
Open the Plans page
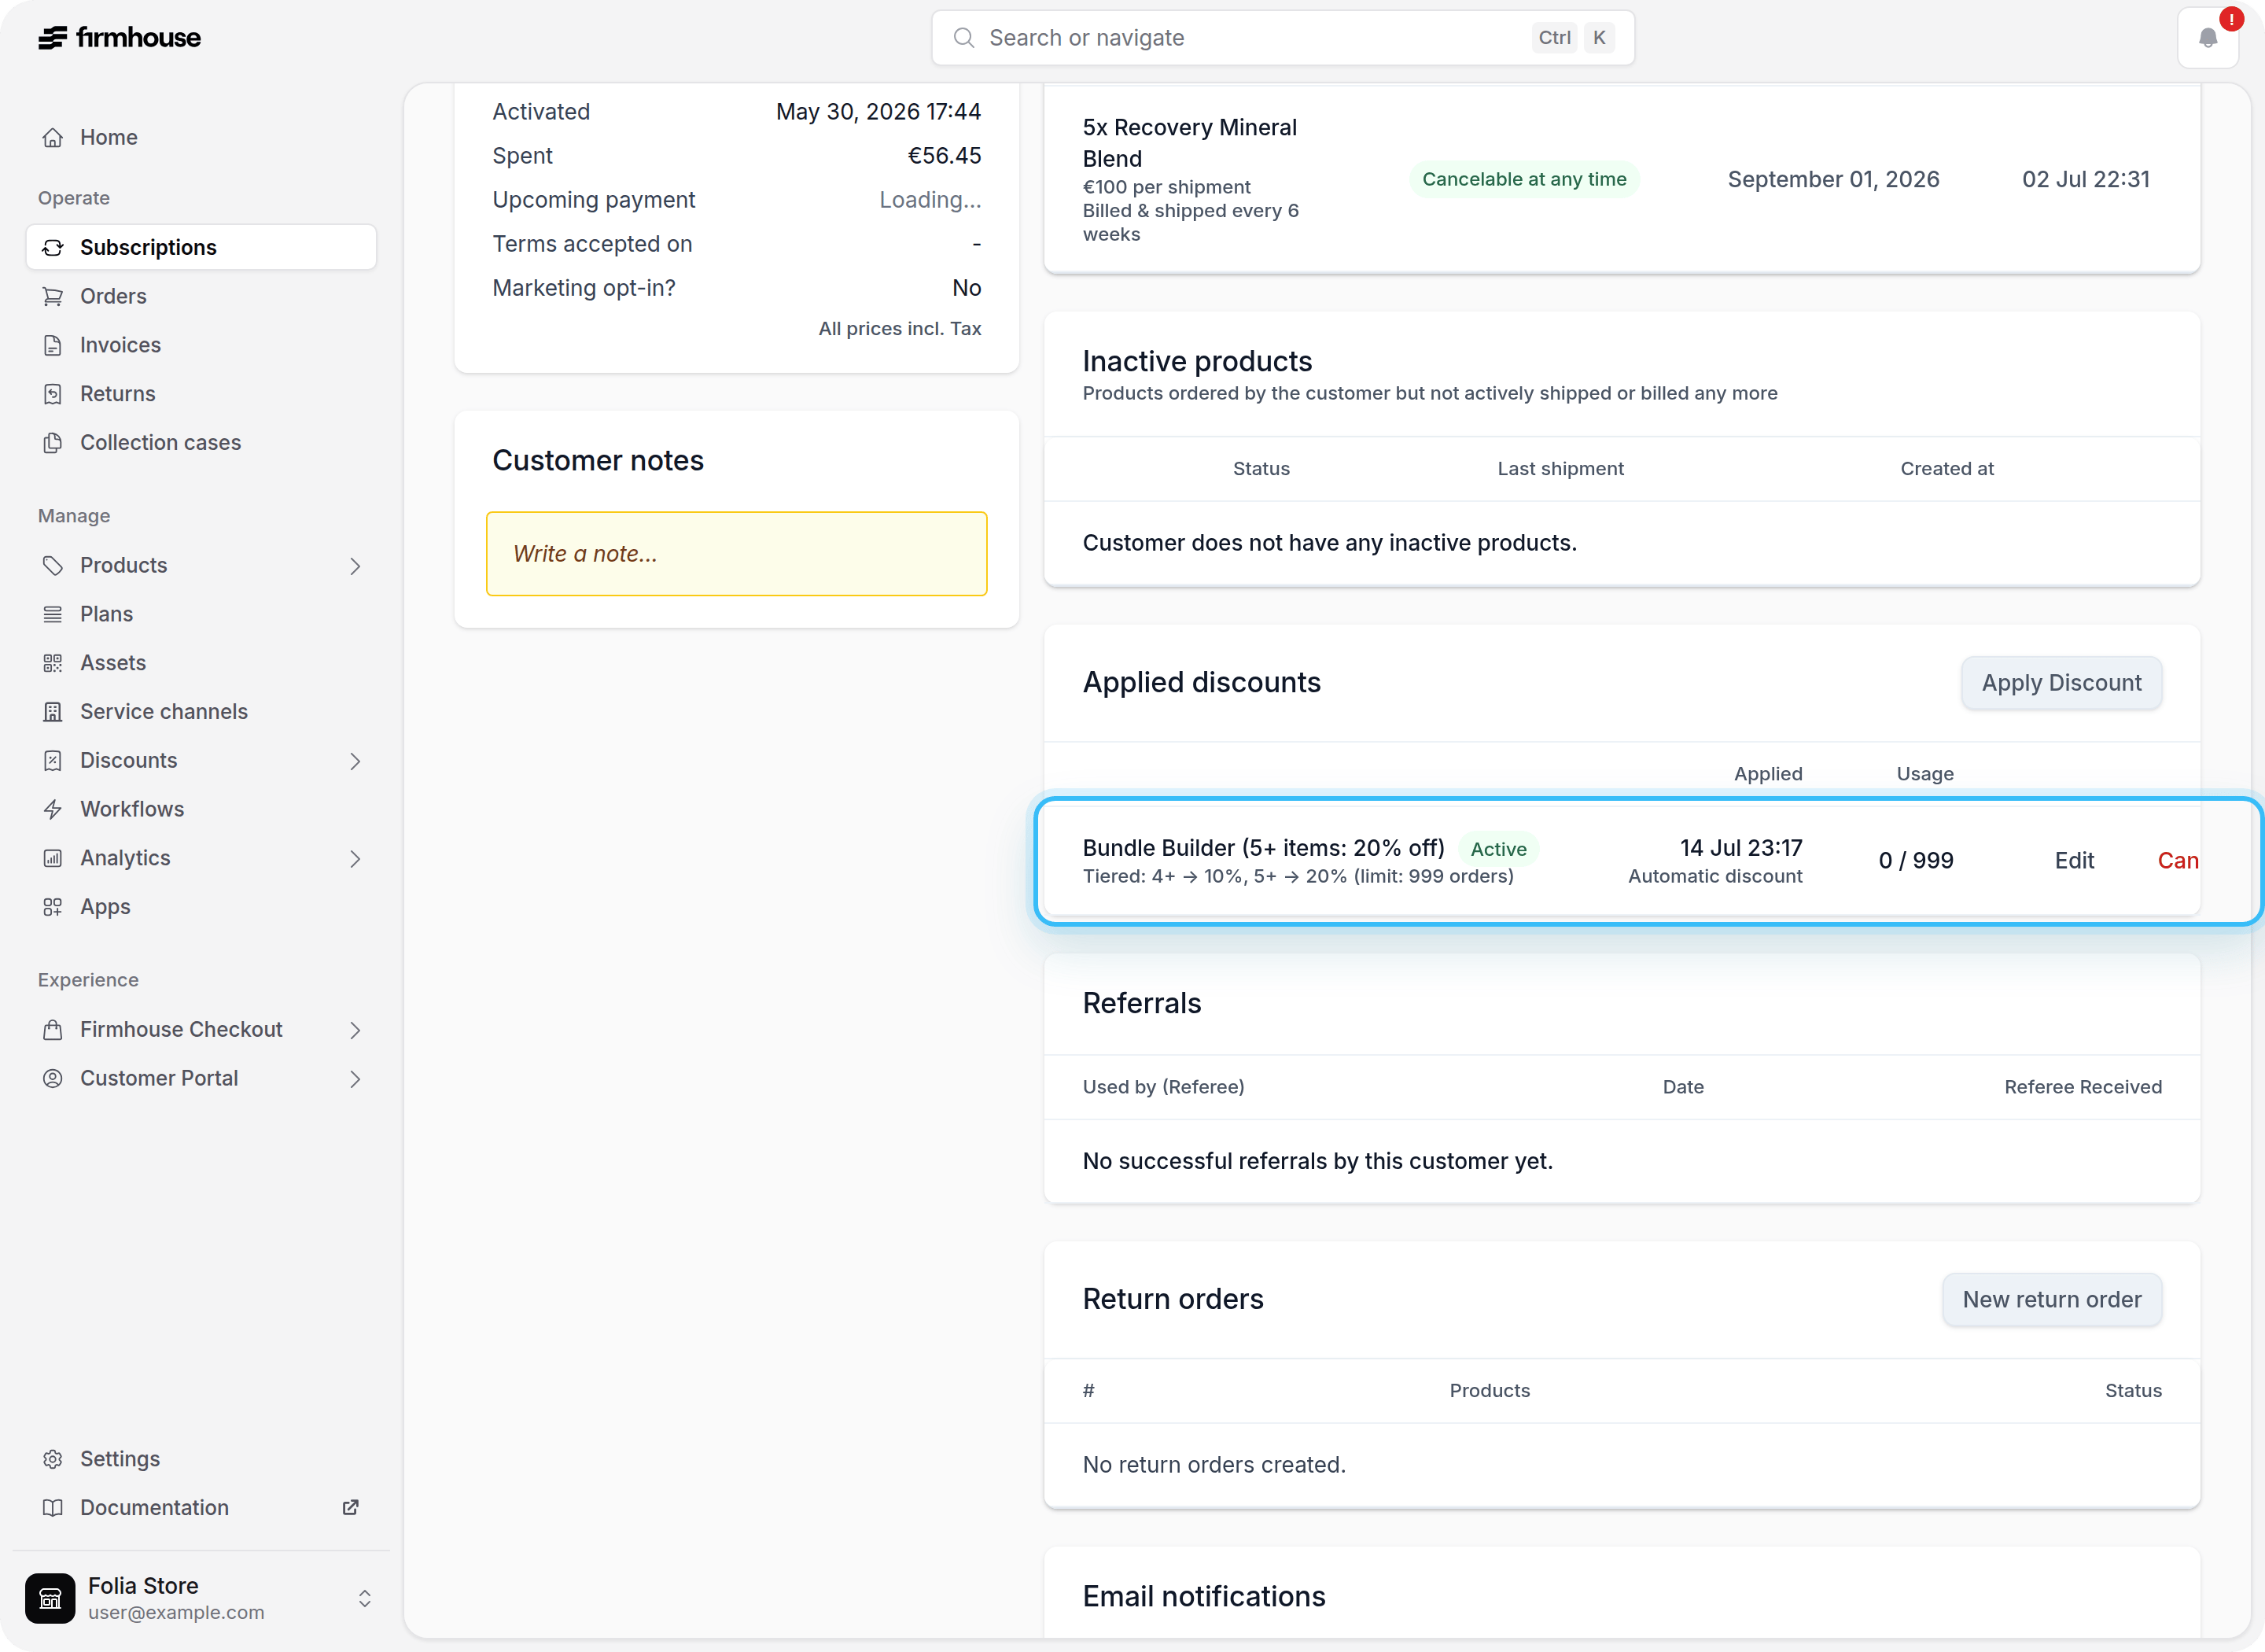click(x=201, y=614)
